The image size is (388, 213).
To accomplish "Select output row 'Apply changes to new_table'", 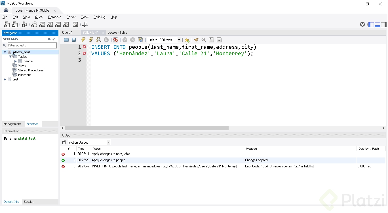I will click(223, 154).
